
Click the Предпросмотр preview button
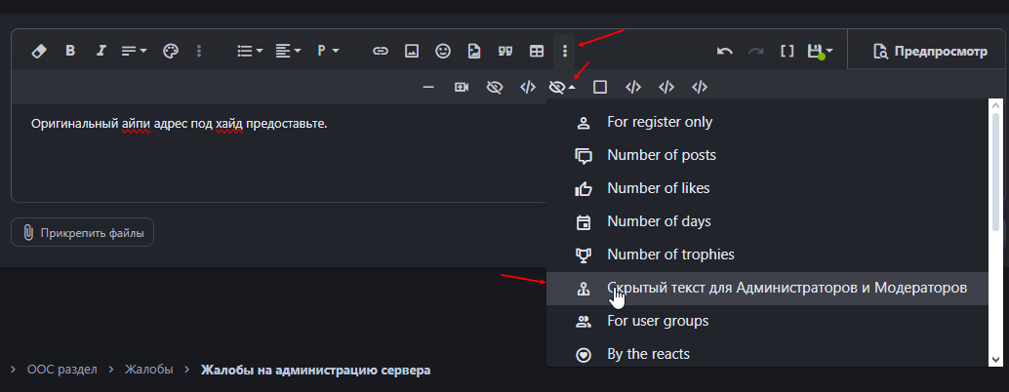[926, 51]
